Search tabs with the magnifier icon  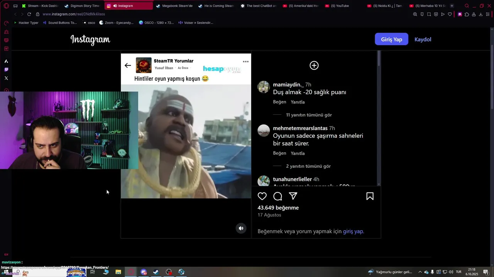[467, 6]
